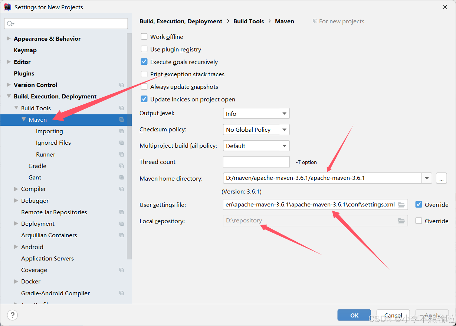This screenshot has width=456, height=326.
Task: Click folder icon in Local repository field
Action: point(401,221)
